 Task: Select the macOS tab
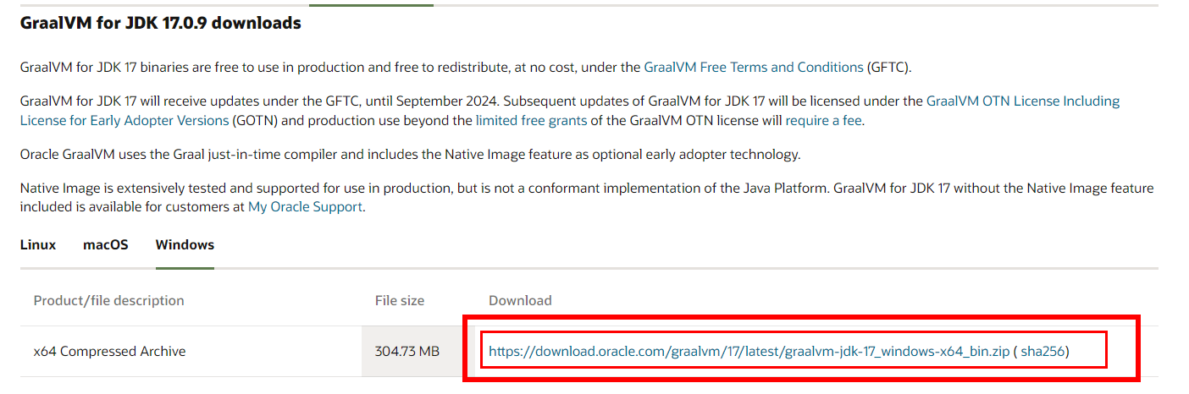106,245
